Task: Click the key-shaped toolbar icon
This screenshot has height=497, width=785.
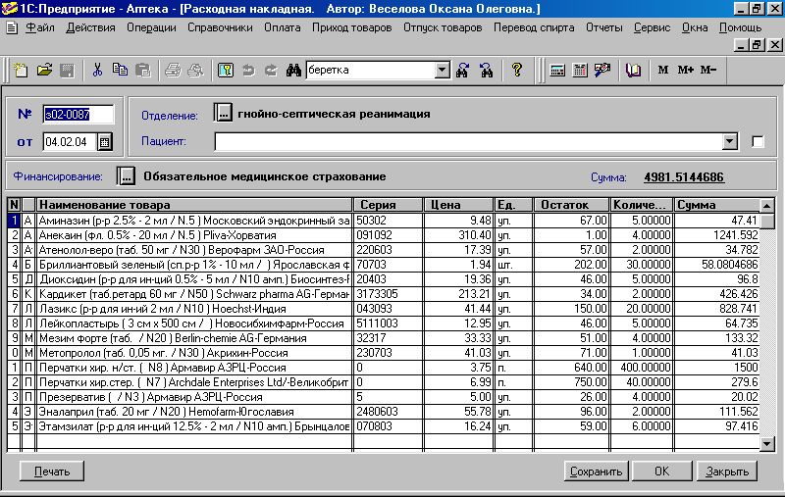Action: (226, 70)
